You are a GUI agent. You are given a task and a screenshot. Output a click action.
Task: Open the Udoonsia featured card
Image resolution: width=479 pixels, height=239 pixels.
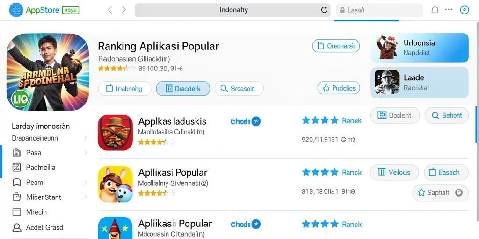(420, 48)
